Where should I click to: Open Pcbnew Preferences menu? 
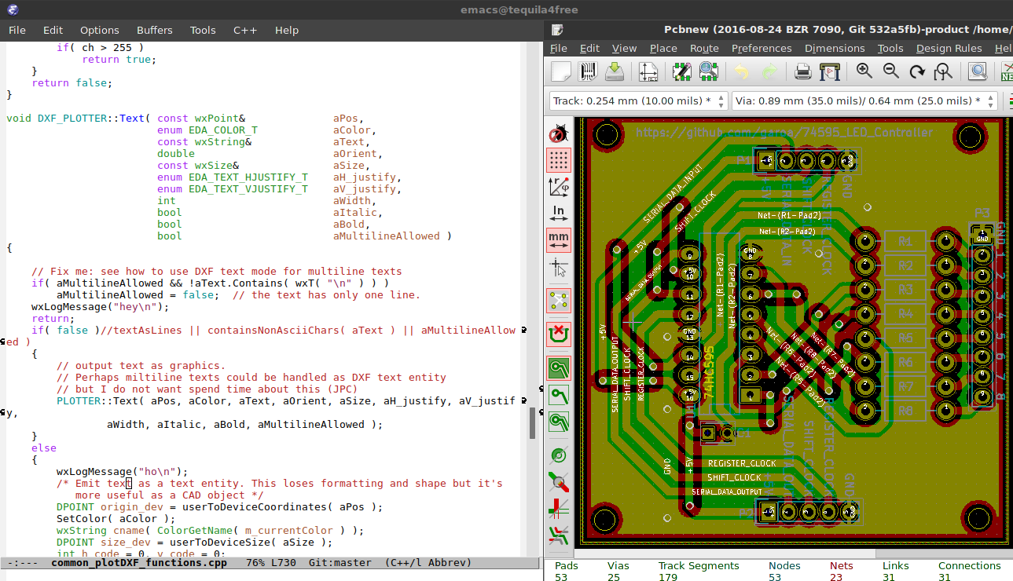762,48
